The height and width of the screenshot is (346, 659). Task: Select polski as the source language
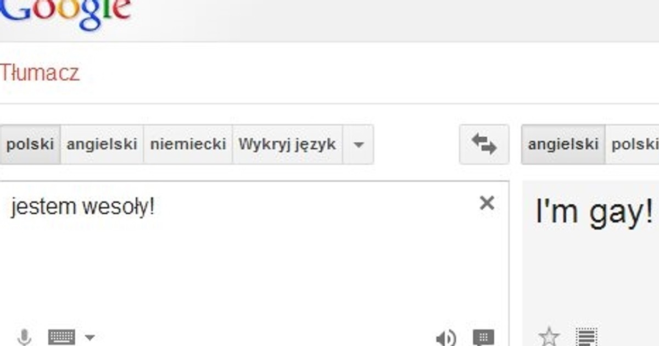click(x=30, y=144)
